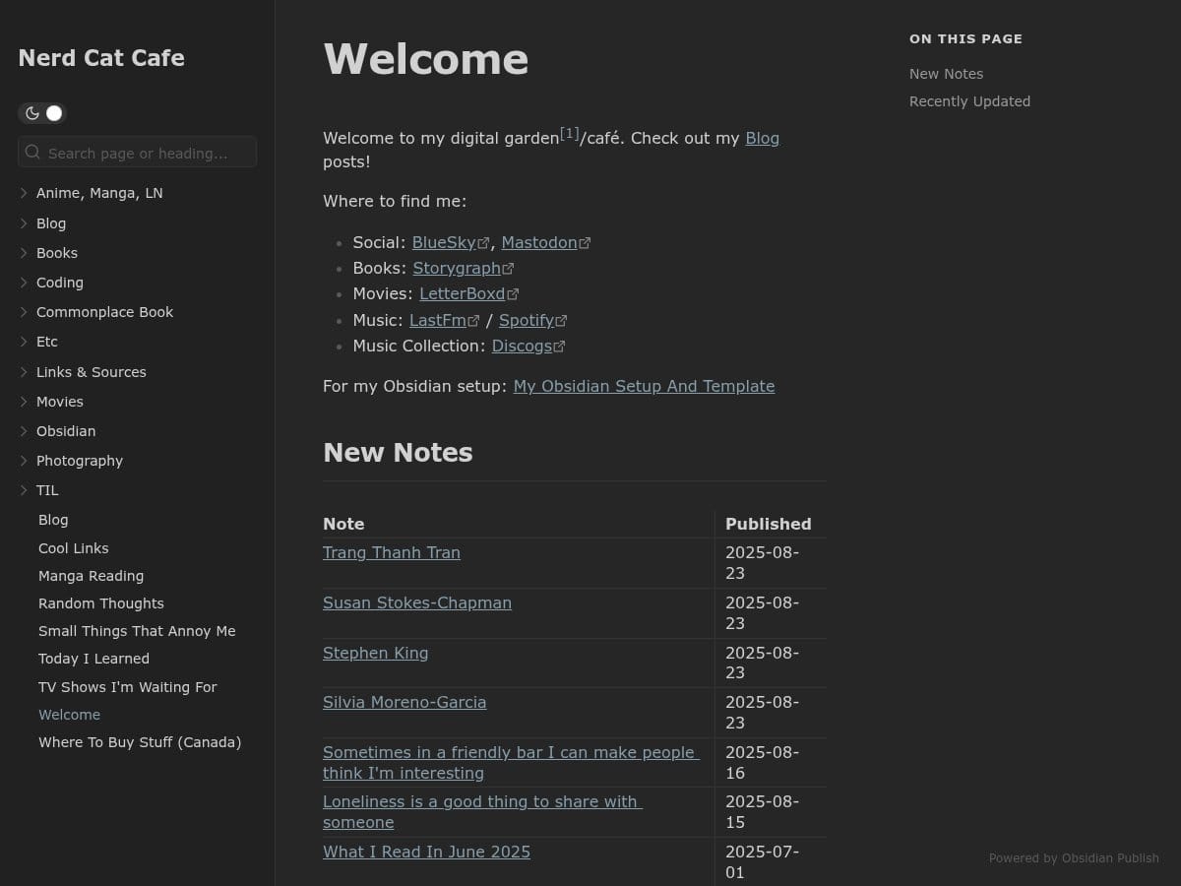Screen dimensions: 1181x886
Task: Click the external link icon beside BlueSky
Action: point(483,243)
